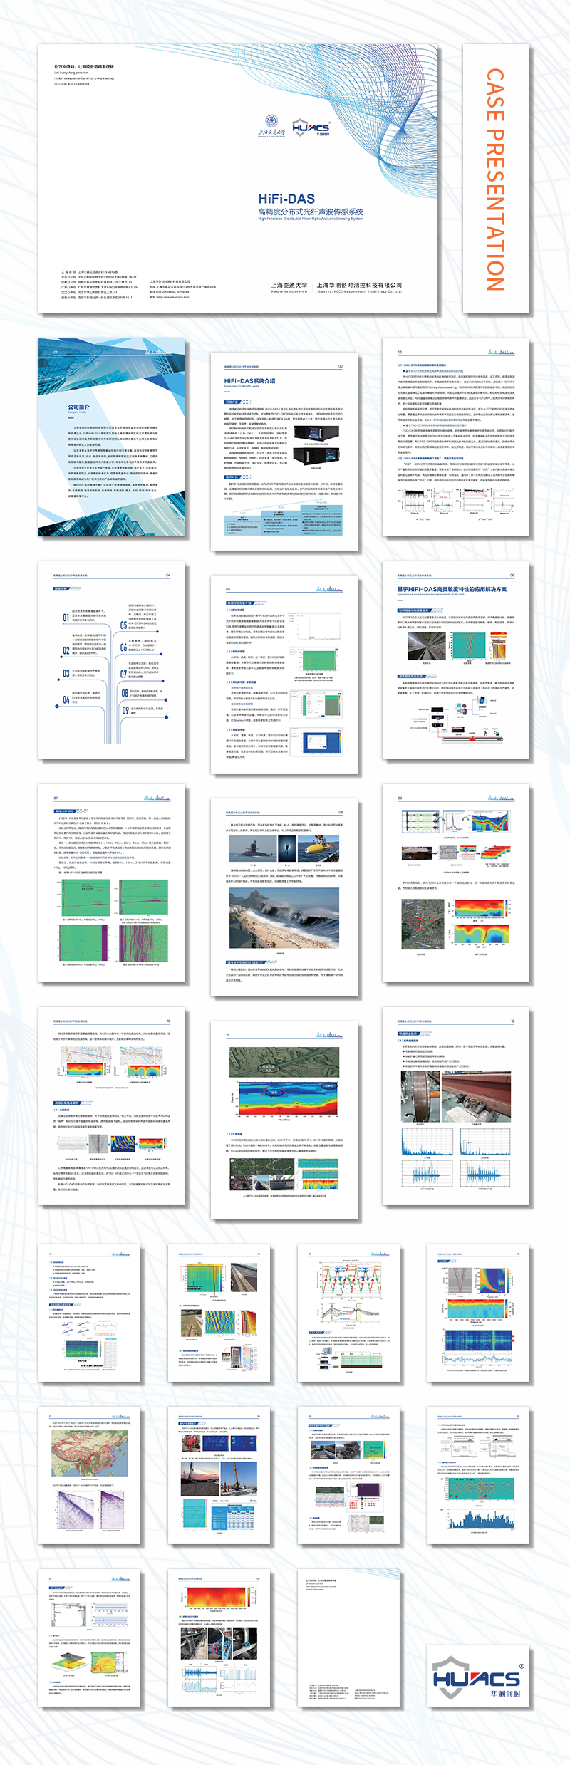570x1765 pixels.
Task: Open page 12 with rail track photo
Action: (x=456, y=1106)
